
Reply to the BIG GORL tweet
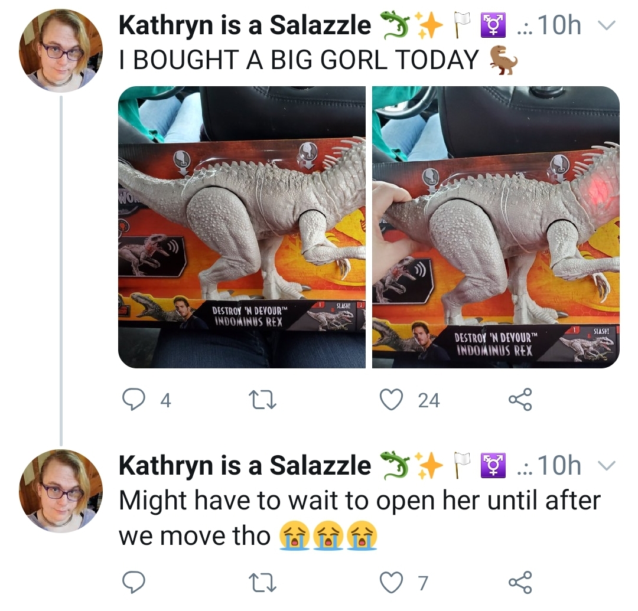[134, 400]
